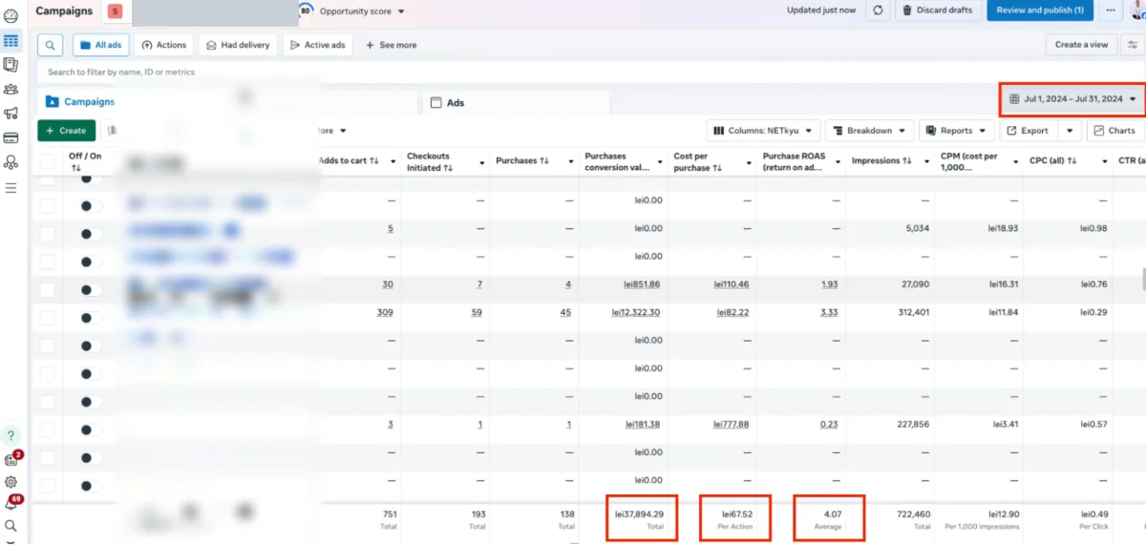Expand the Columns: NETkyu dropdown
The width and height of the screenshot is (1146, 545).
point(764,131)
